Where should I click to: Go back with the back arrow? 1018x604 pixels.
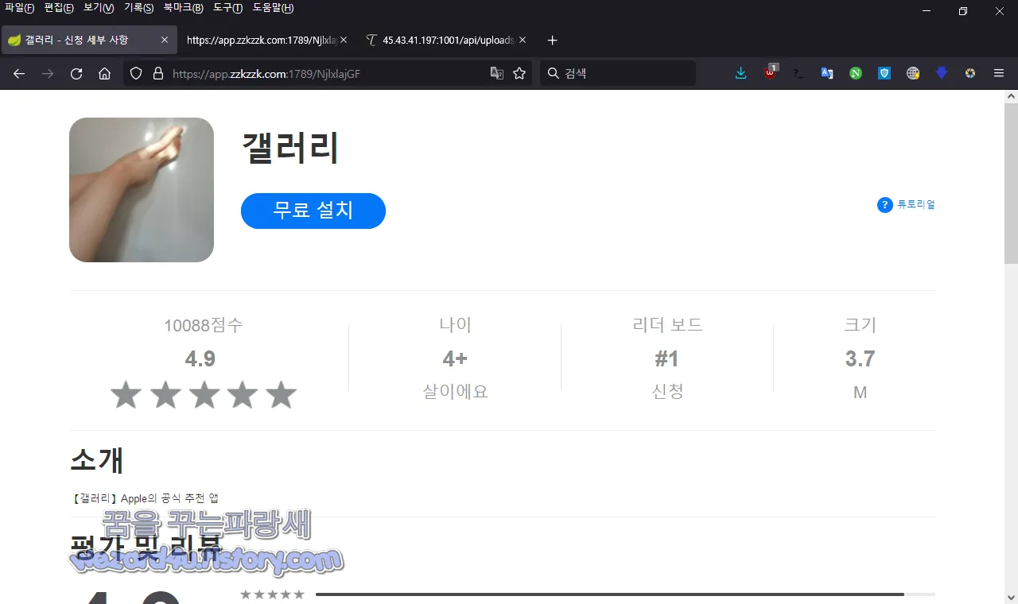point(19,73)
